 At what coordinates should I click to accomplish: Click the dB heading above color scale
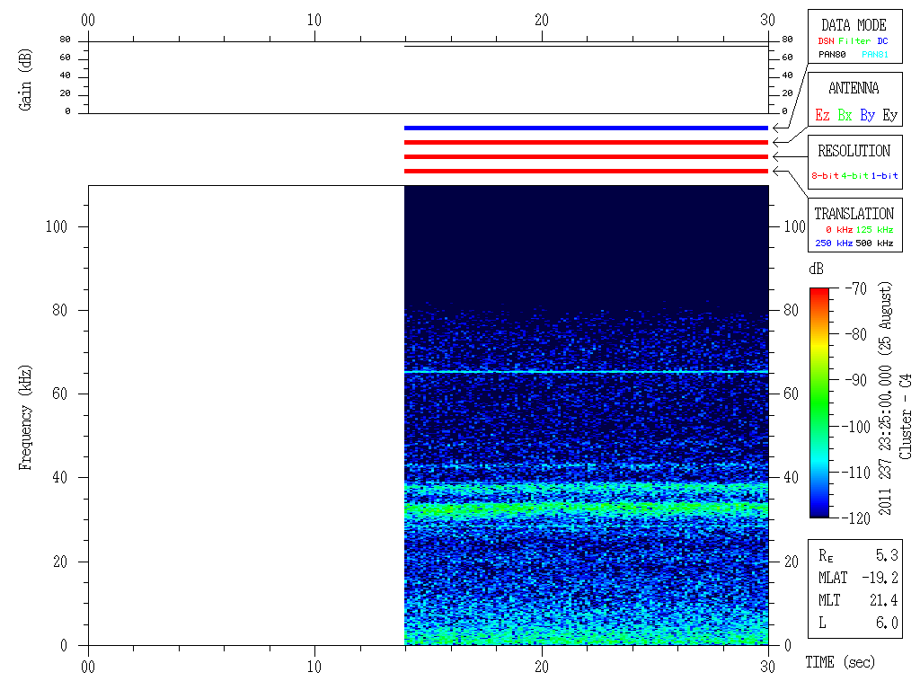point(816,269)
